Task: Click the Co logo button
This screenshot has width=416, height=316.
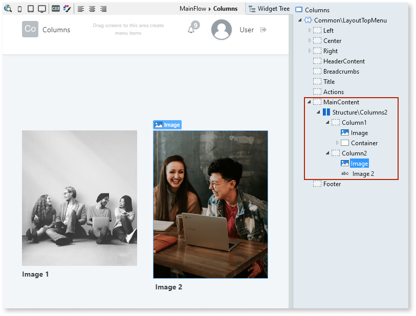Action: (30, 29)
